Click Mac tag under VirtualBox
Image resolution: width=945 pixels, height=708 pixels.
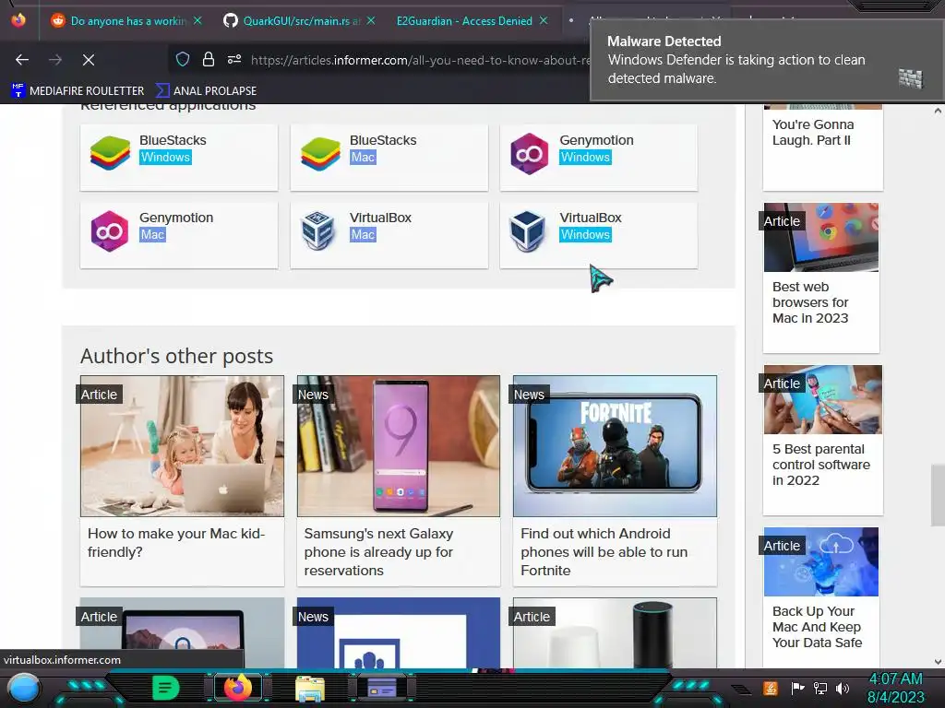pos(363,235)
